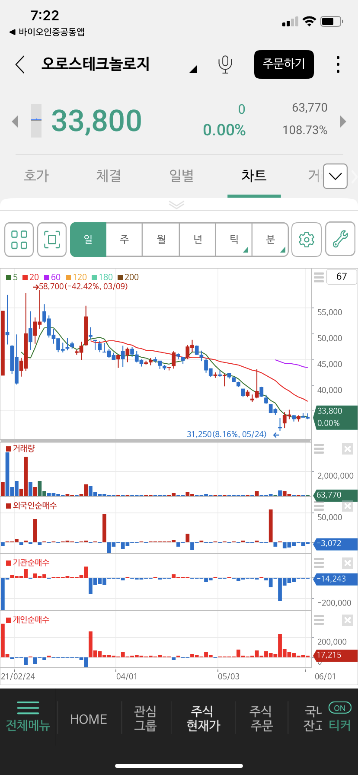The image size is (358, 775).
Task: Tap the 31,250 low price annotation
Action: pos(233,434)
